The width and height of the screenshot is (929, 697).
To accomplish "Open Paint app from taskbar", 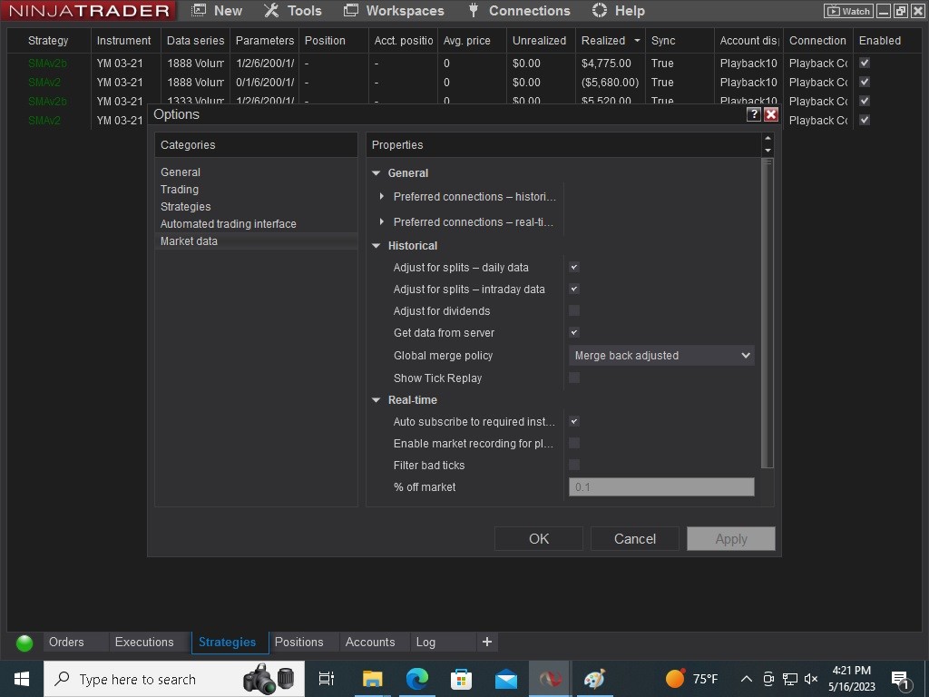I will [x=594, y=679].
